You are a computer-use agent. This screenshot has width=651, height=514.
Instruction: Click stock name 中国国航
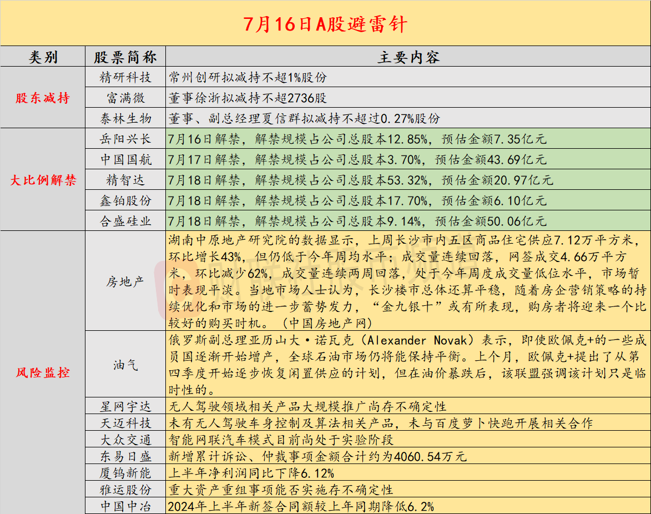(x=125, y=159)
